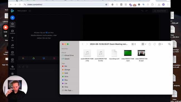181x102 pixels.
Task: Click the New project title
Action: (22, 11)
